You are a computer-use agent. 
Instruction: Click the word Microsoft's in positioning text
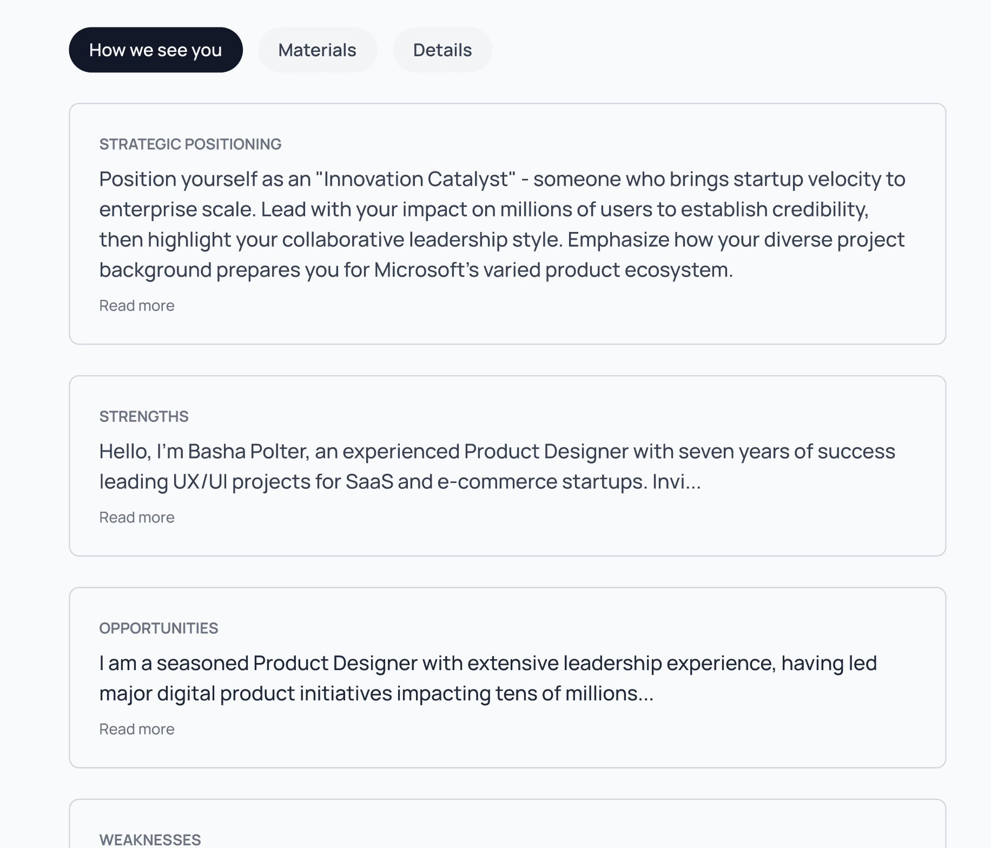(426, 270)
